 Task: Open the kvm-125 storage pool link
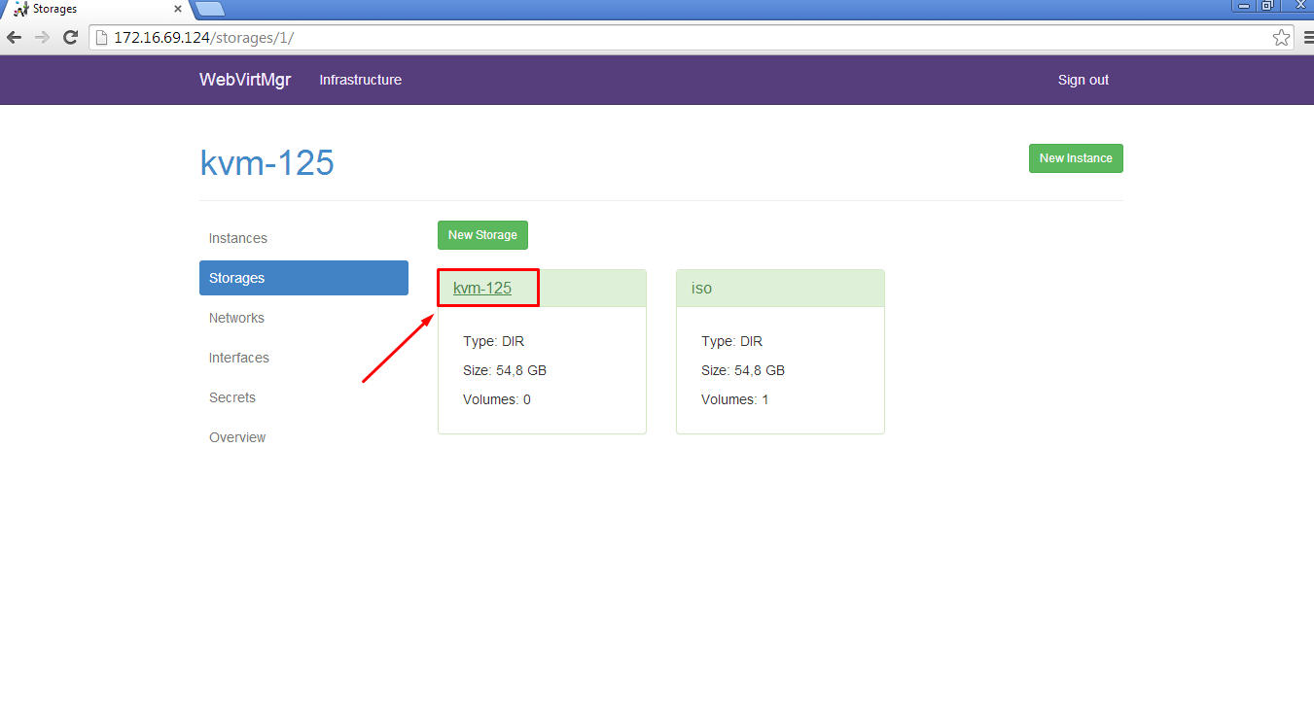[x=482, y=289]
